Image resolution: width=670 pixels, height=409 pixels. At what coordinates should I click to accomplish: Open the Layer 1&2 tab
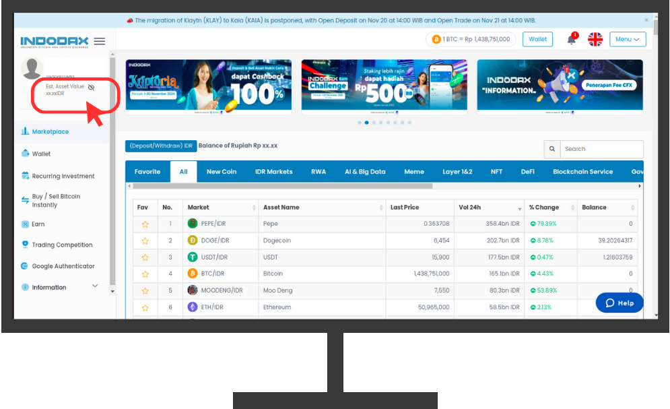[x=457, y=172]
